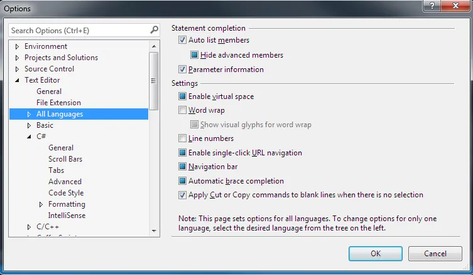Screen dimensions: 473x275
Task: Expand the Source Control node
Action: [17, 69]
